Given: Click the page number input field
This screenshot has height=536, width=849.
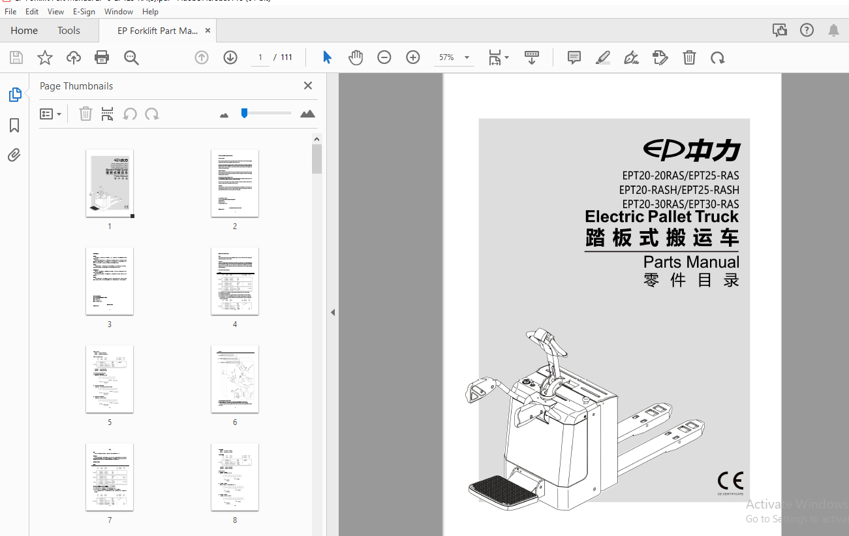Looking at the screenshot, I should pos(260,57).
